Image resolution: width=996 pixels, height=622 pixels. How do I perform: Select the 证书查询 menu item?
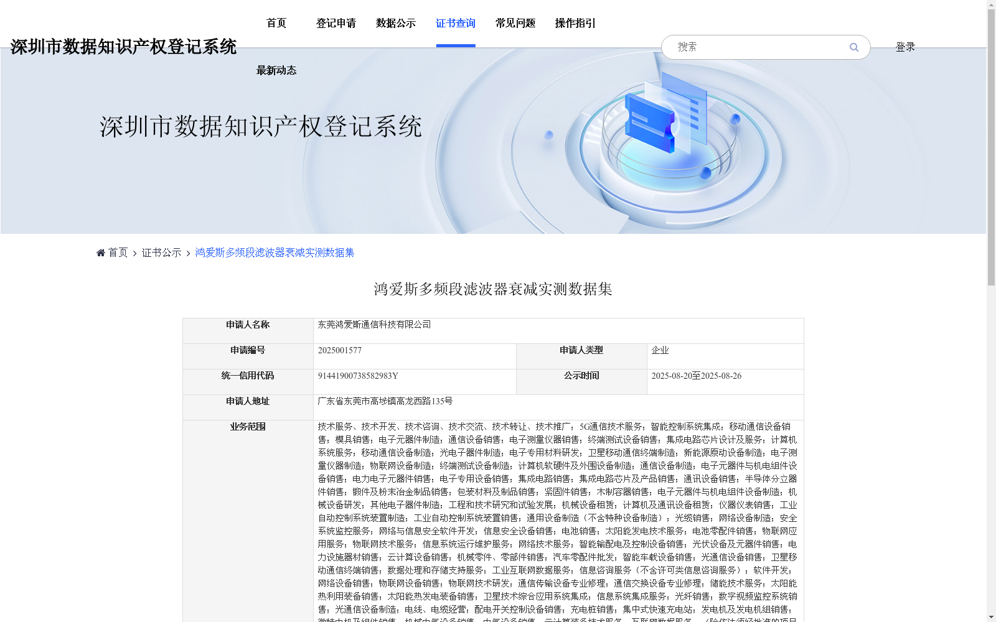pyautogui.click(x=456, y=23)
